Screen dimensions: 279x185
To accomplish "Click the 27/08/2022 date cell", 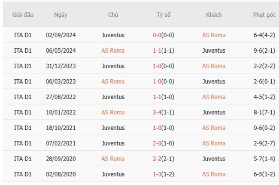I will [61, 97].
